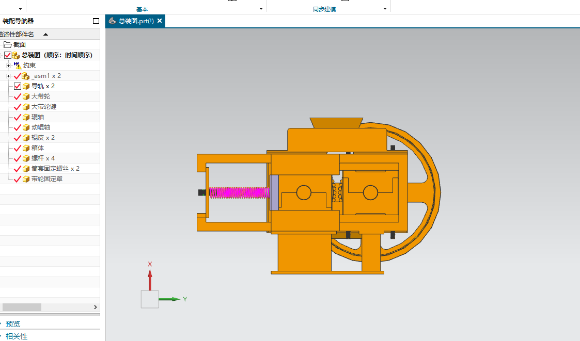Toggle red check for 筒套固定螺丝 x 2
Viewport: 580px width, 341px height.
(17, 169)
